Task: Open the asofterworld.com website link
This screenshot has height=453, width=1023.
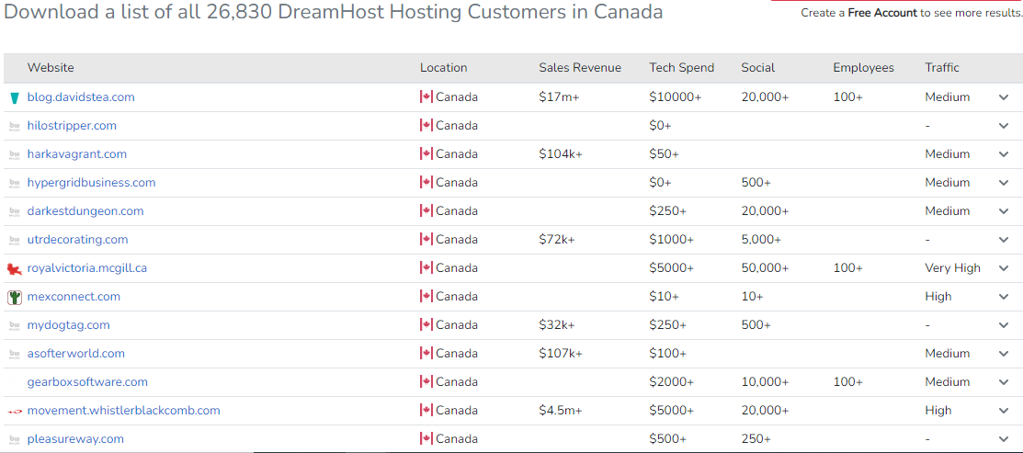Action: click(x=75, y=353)
